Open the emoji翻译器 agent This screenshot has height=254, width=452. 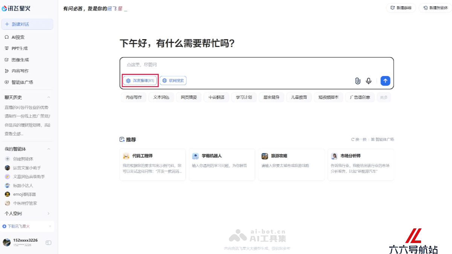[20, 194]
